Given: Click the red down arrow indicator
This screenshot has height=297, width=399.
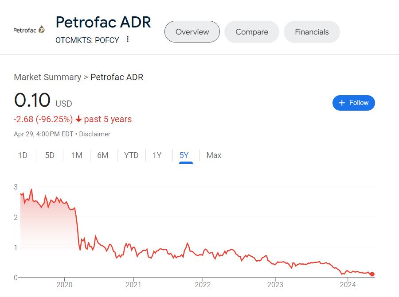Looking at the screenshot, I should click(78, 119).
